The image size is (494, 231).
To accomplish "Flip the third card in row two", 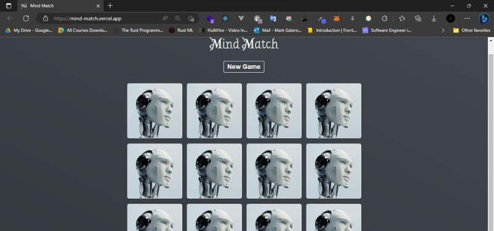I will [274, 171].
